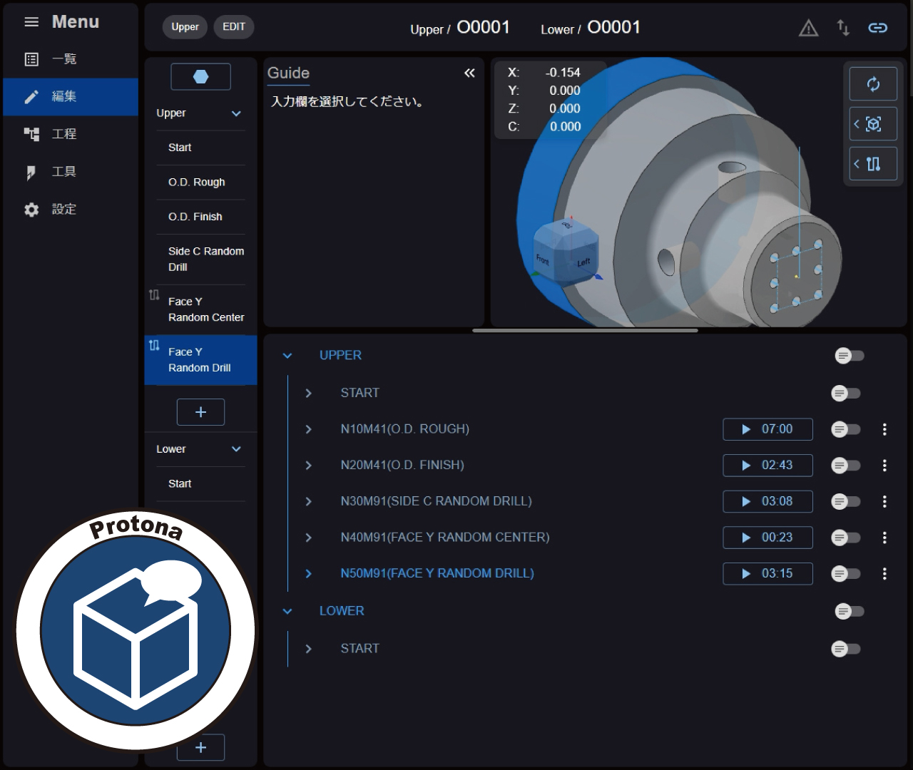The width and height of the screenshot is (913, 770).
Task: Toggle the comment switch for LOWER section
Action: point(849,612)
